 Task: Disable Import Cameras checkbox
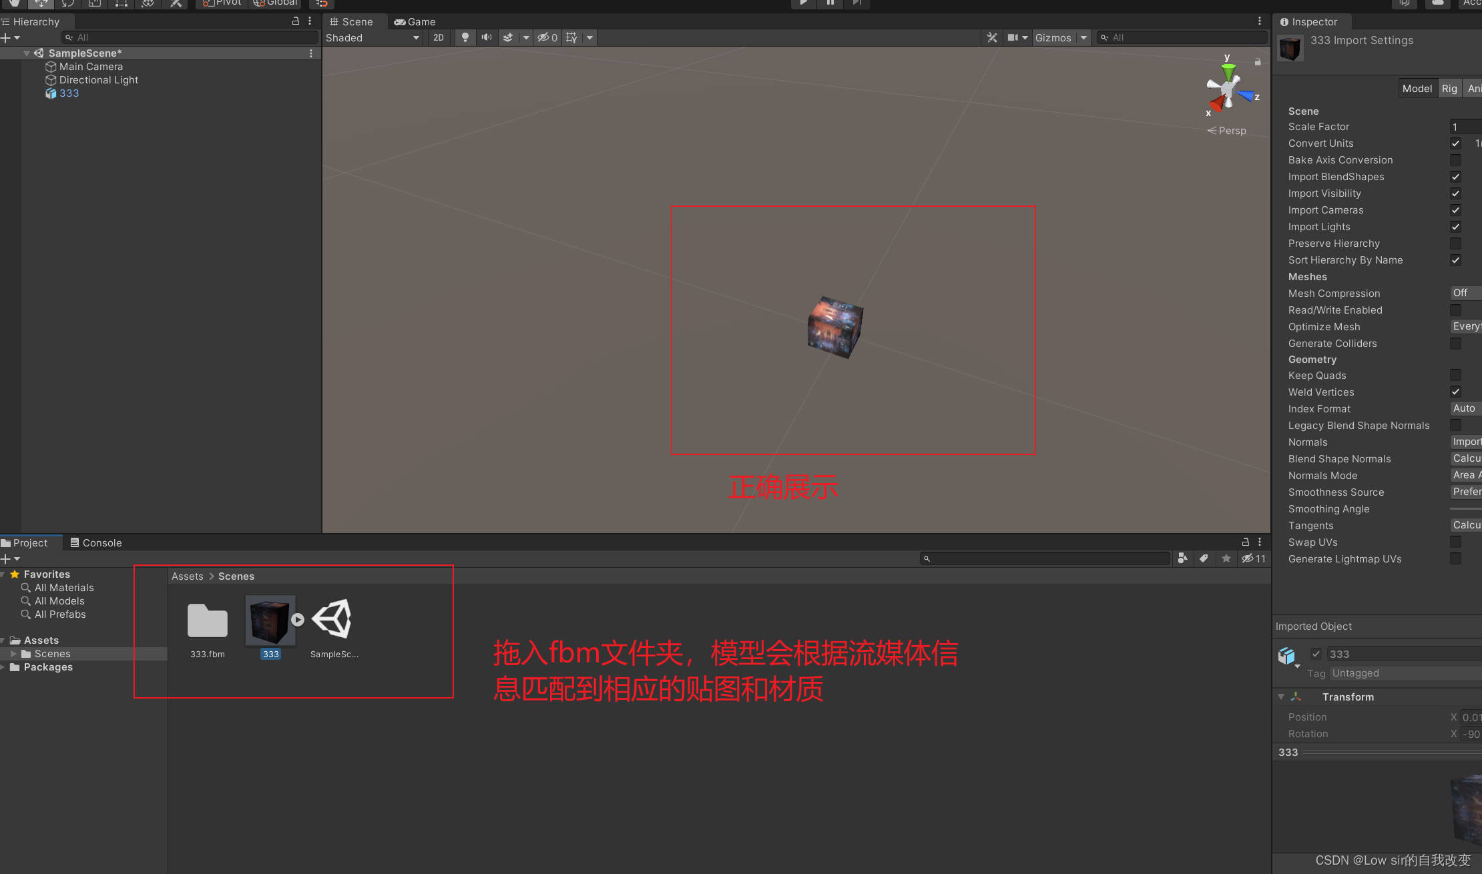tap(1455, 210)
